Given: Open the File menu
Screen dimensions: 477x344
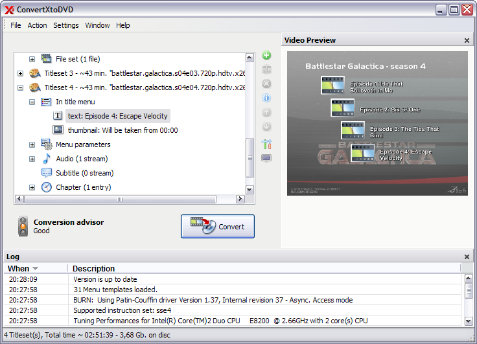Looking at the screenshot, I should tap(16, 25).
